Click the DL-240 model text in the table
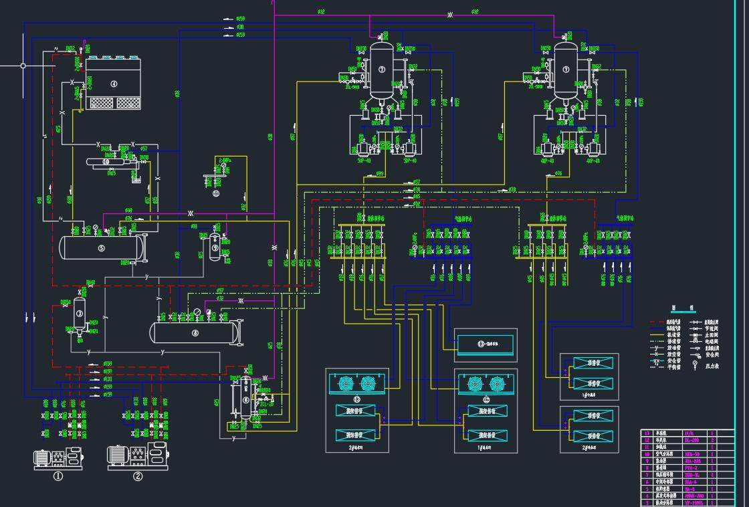 click(x=692, y=441)
